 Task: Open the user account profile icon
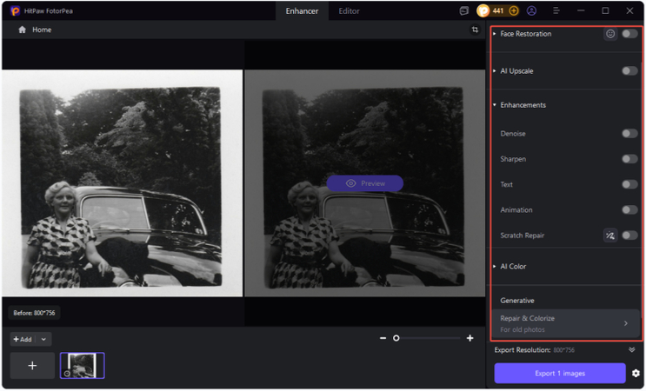coord(531,11)
